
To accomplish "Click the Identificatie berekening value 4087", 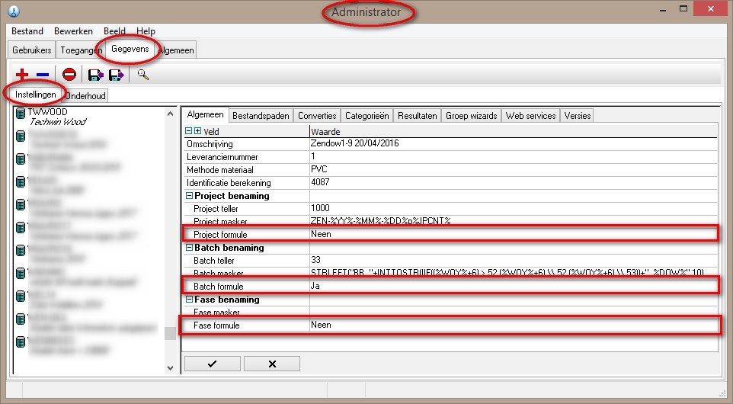I will point(320,182).
